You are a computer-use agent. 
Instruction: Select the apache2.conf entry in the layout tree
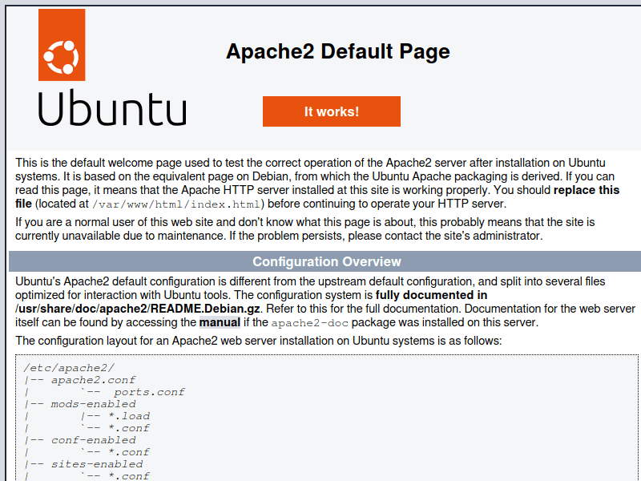tap(93, 380)
